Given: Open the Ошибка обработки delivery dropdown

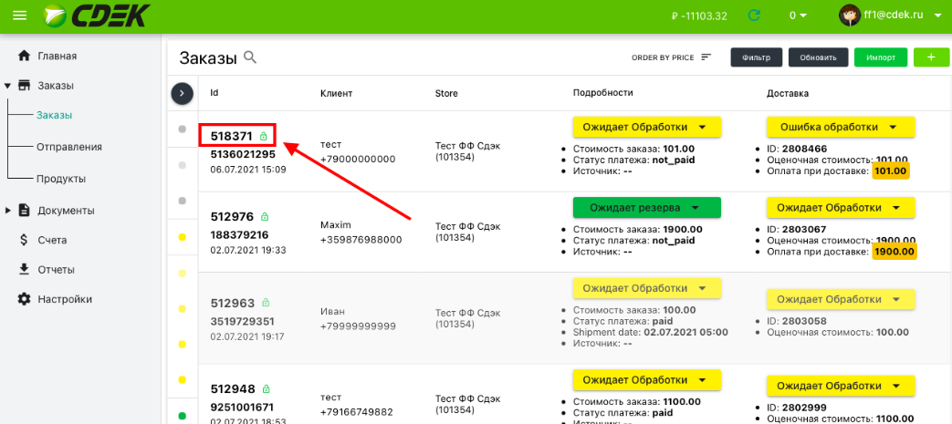Looking at the screenshot, I should pyautogui.click(x=841, y=127).
